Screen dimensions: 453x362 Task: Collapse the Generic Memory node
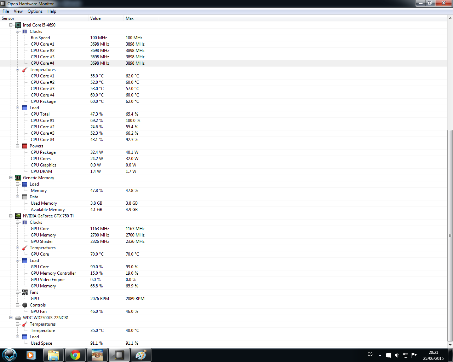pos(11,178)
